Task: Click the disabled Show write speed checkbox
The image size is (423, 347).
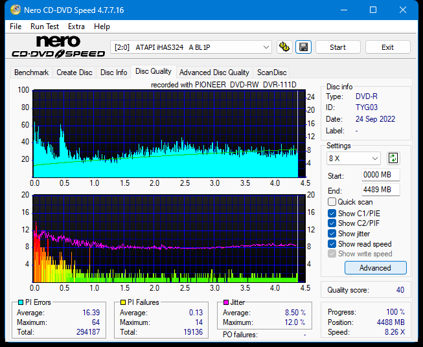Action: tap(332, 254)
